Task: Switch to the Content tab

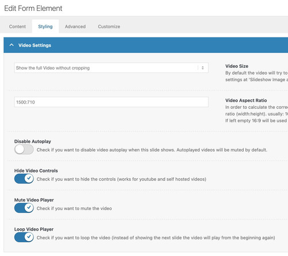Action: (17, 26)
